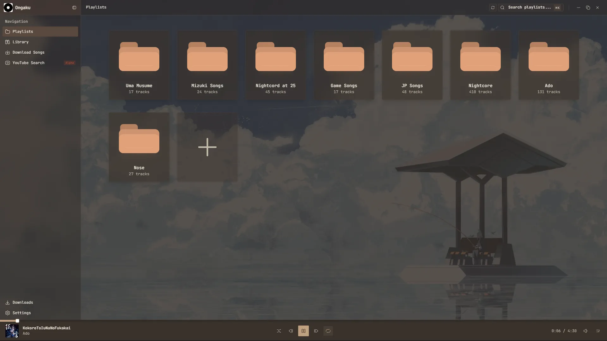Screen dimensions: 607x341
Task: Toggle repeat mode
Action: [328, 331]
